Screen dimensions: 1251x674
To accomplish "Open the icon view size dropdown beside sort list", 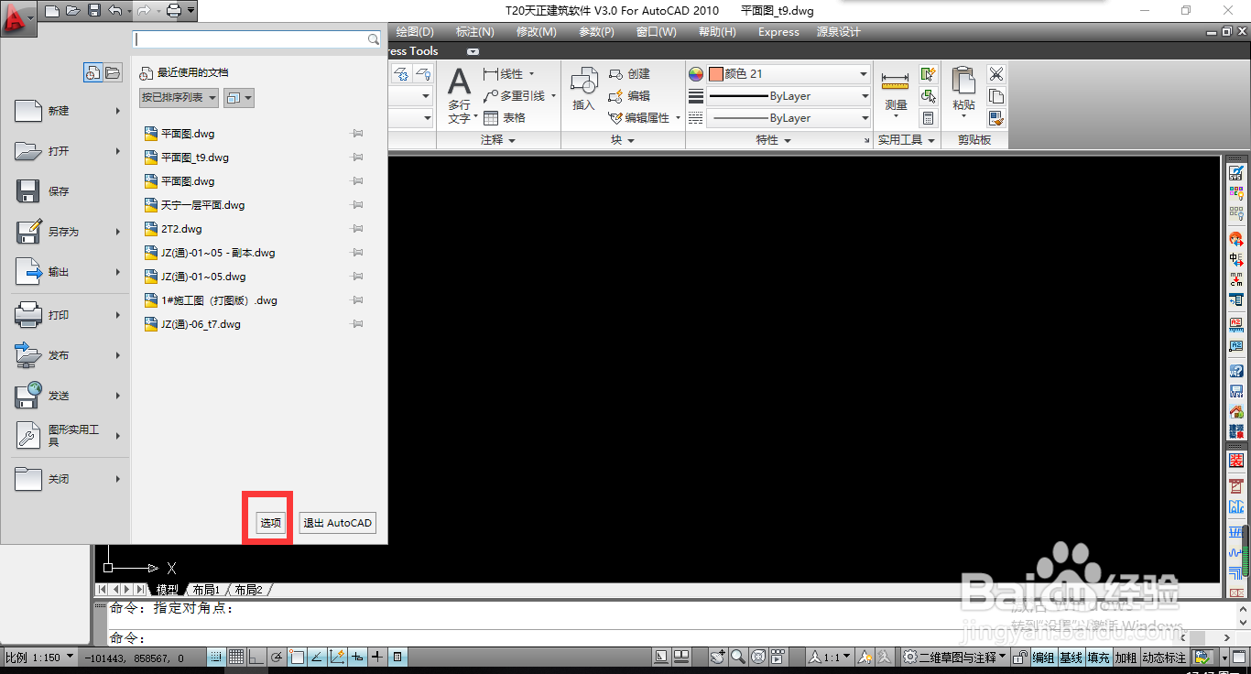I will pyautogui.click(x=239, y=97).
